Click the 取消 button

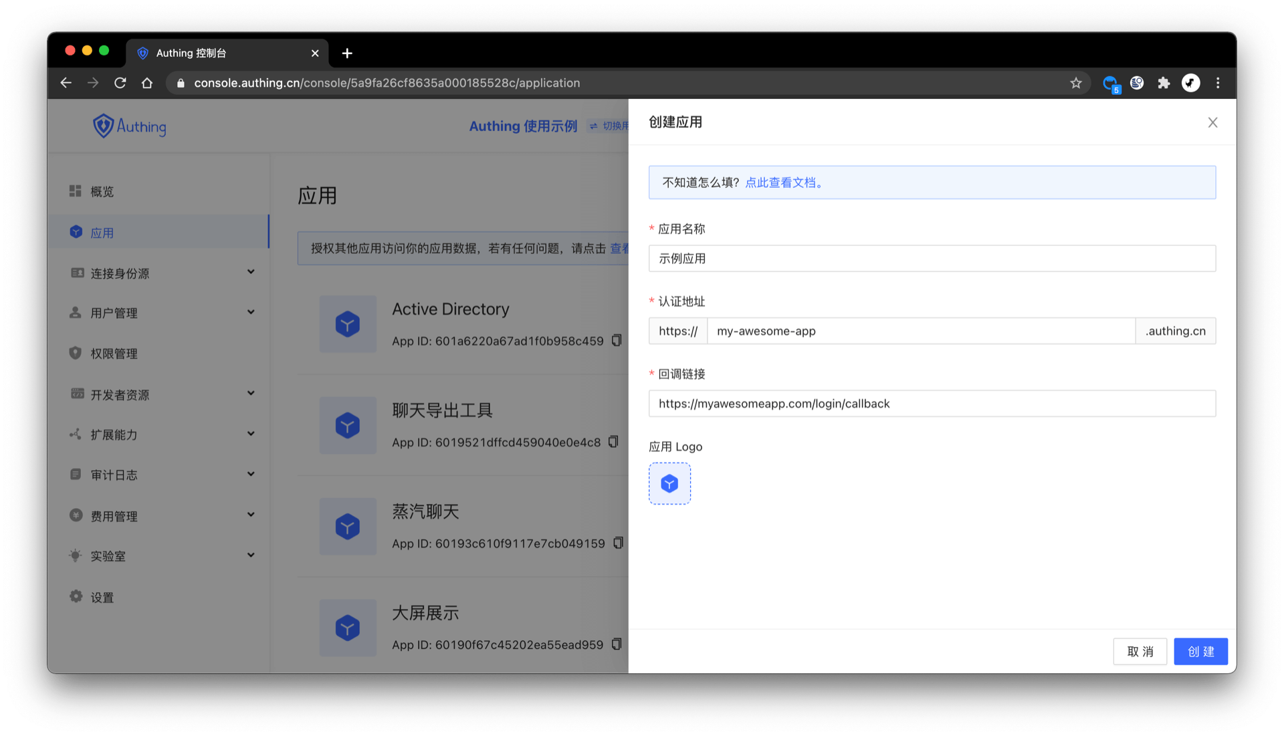pyautogui.click(x=1140, y=651)
